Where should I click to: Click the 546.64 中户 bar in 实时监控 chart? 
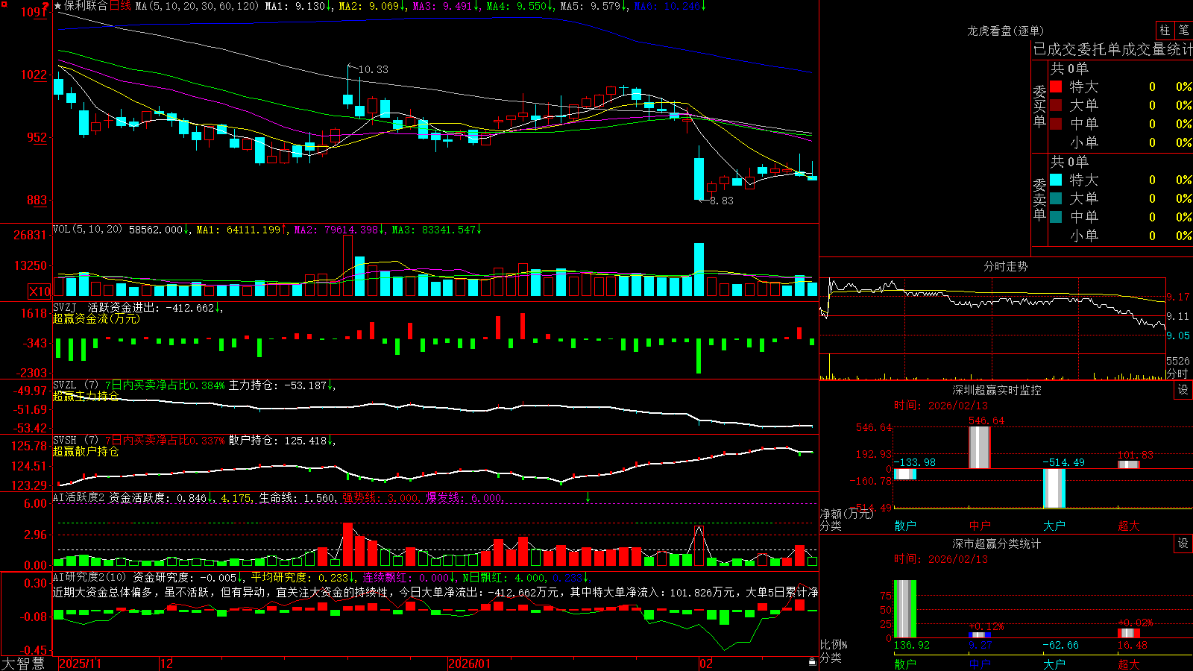[x=980, y=447]
